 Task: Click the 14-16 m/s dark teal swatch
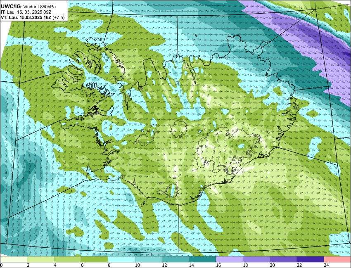202,259
